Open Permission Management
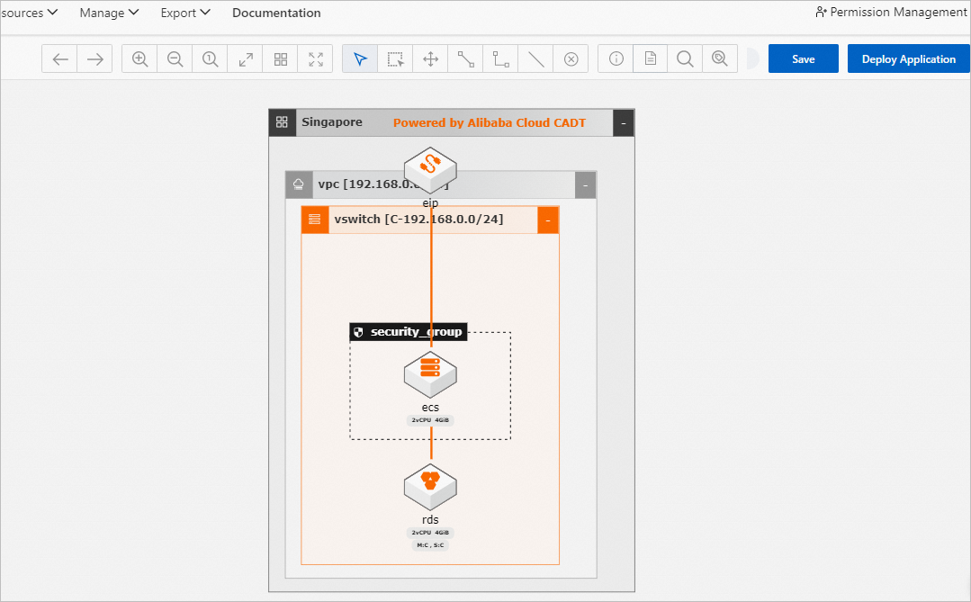 (x=891, y=12)
